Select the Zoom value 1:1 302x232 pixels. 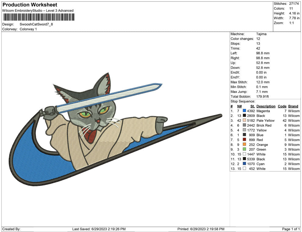coord(291,23)
